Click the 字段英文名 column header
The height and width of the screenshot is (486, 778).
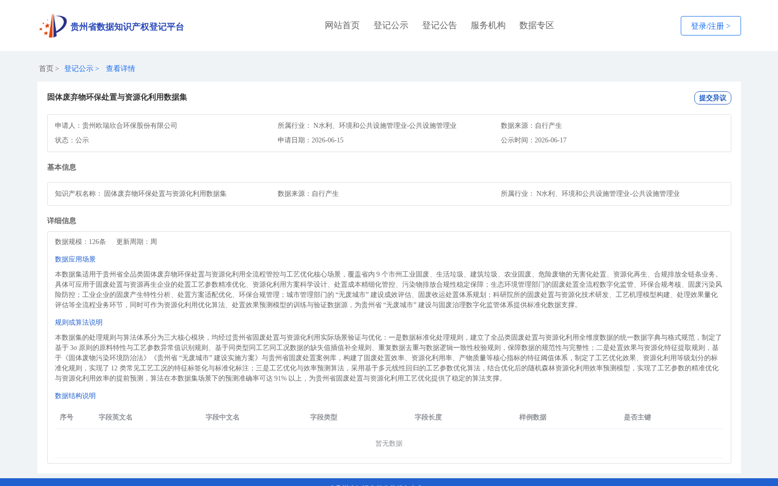tap(116, 417)
